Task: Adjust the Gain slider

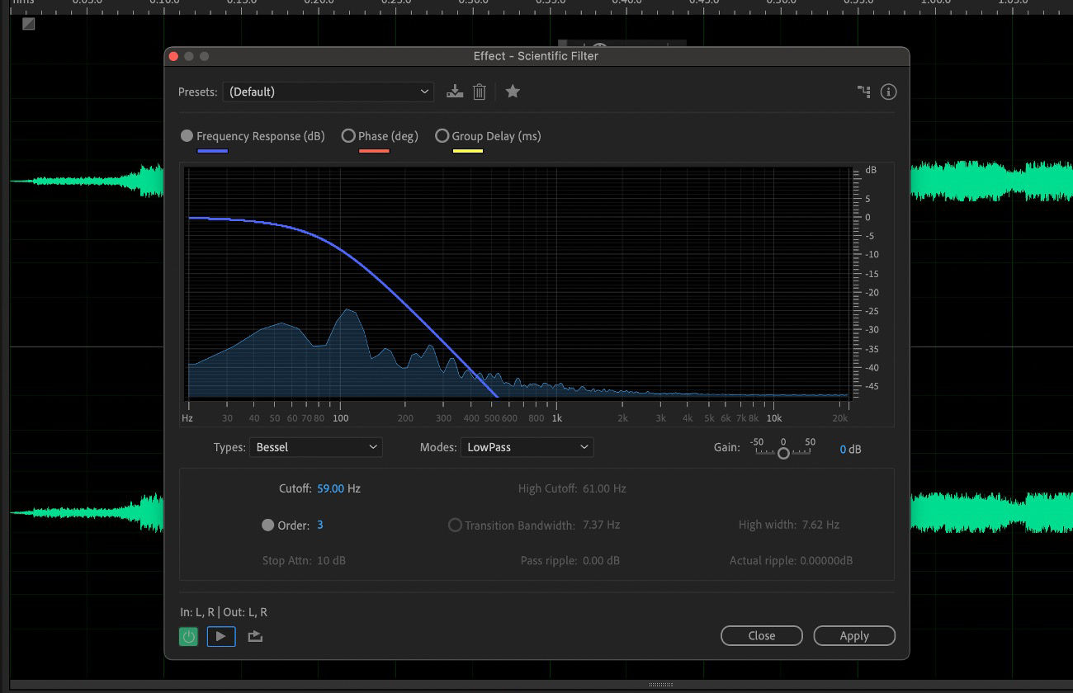Action: point(782,452)
